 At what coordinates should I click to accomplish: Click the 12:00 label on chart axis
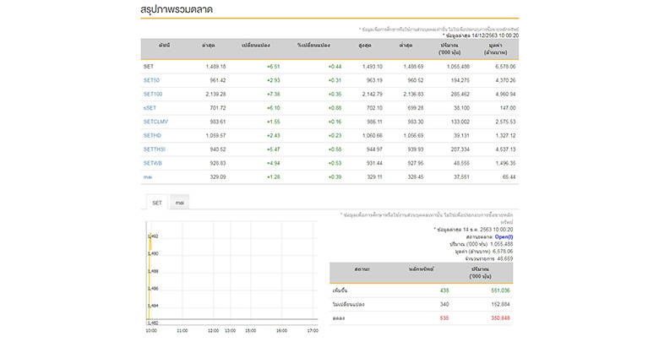click(x=213, y=331)
